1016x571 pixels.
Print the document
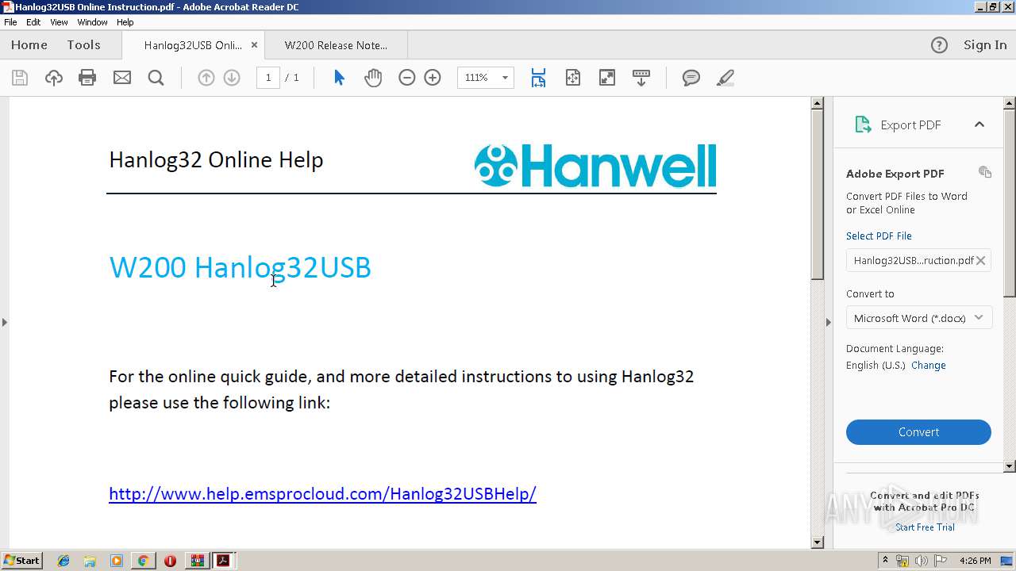[x=87, y=78]
